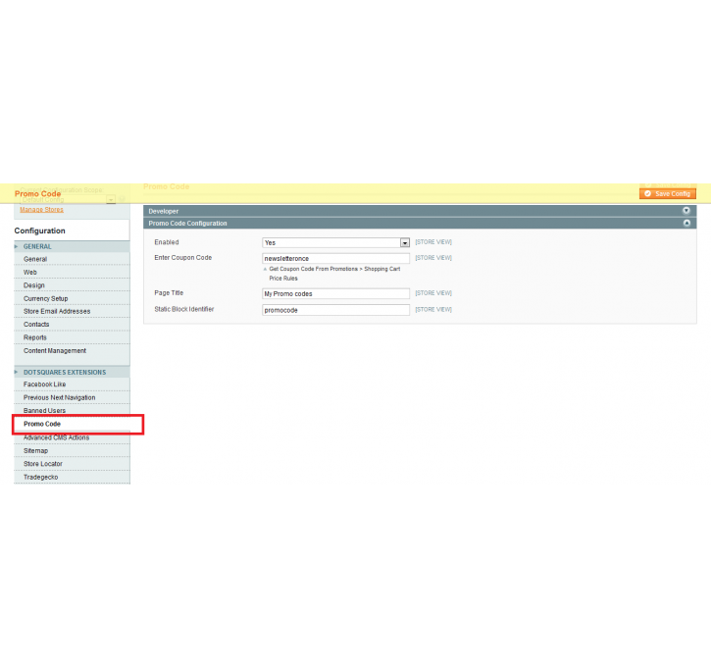Click the Save Config button

point(668,193)
